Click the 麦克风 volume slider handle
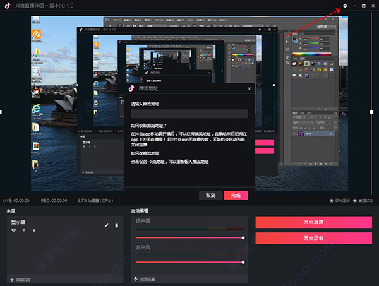This screenshot has width=379, height=286. click(243, 262)
